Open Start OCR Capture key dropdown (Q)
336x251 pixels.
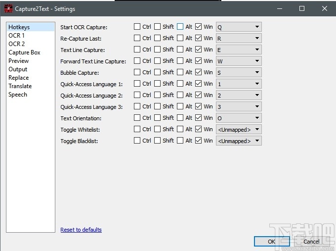point(239,27)
